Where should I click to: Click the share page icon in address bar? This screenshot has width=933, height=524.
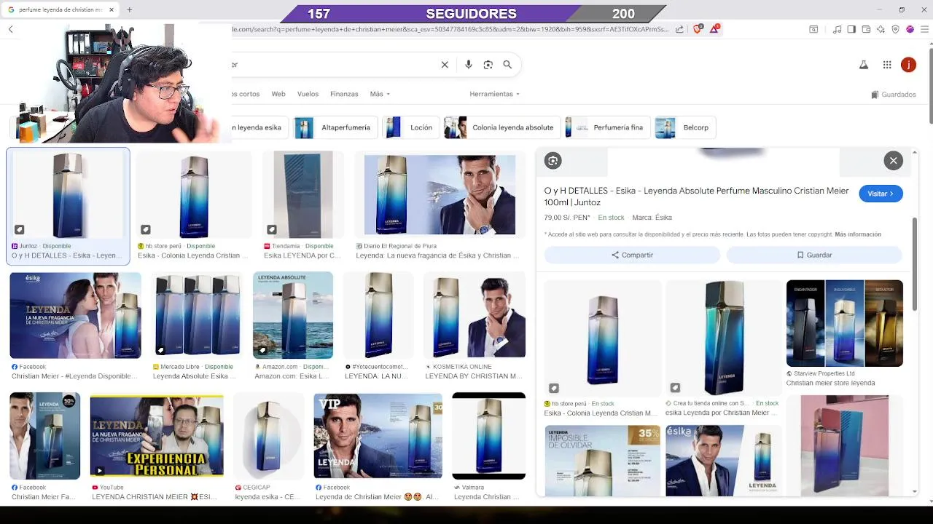coord(679,29)
